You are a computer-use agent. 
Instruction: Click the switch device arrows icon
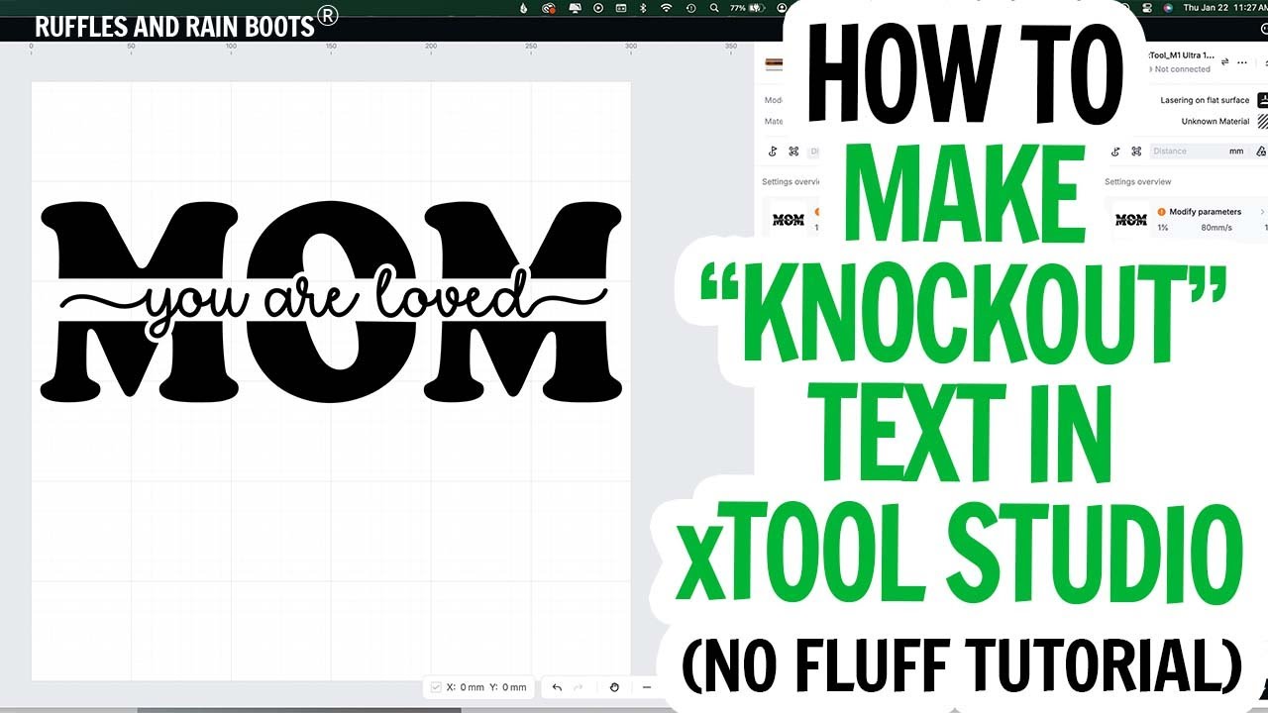[x=1225, y=61]
